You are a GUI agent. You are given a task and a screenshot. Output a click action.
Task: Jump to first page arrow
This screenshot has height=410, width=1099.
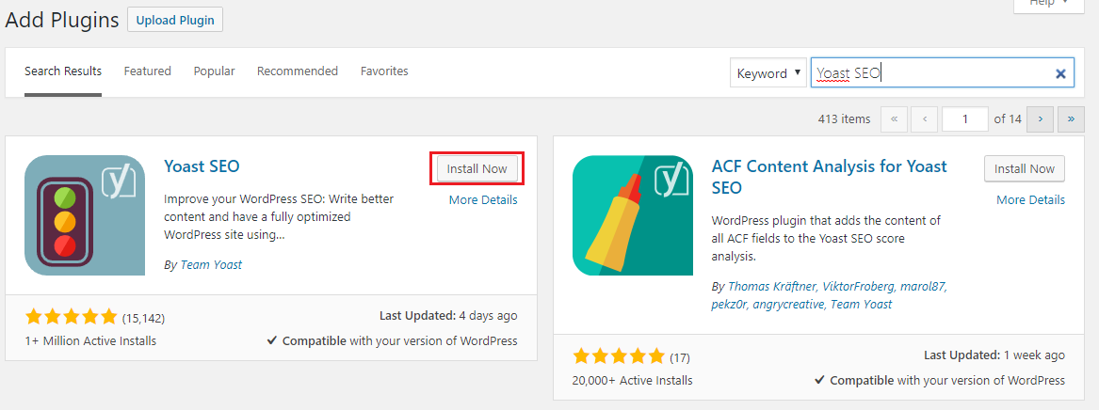pos(894,118)
